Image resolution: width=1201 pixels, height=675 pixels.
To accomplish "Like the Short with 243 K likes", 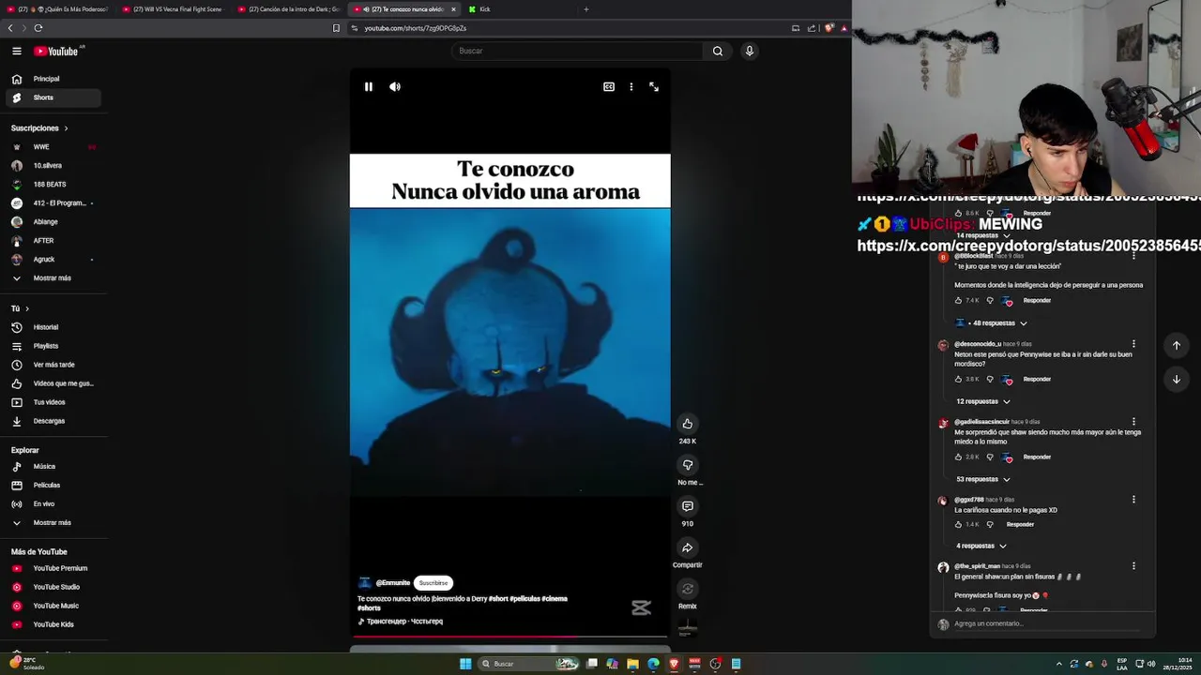I will tap(688, 424).
